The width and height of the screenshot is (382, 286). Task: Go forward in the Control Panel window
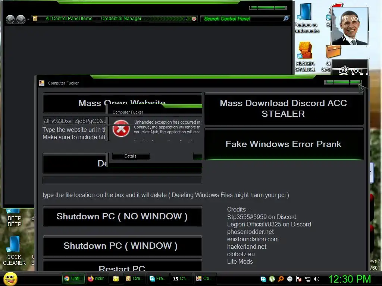[21, 19]
